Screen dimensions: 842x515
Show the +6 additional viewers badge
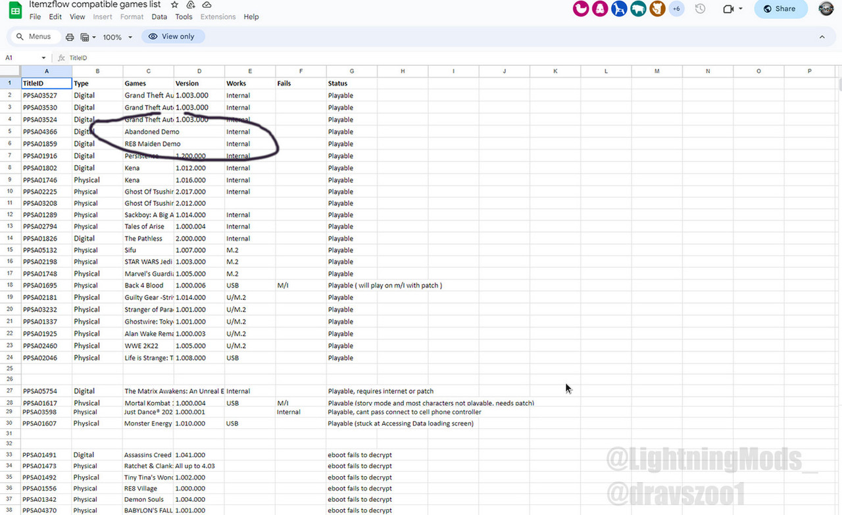676,9
